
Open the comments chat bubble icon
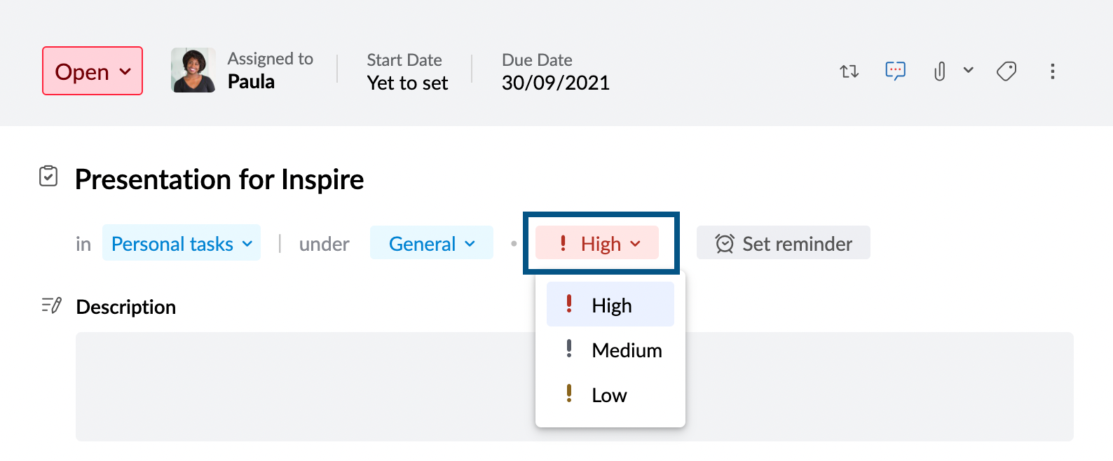[x=895, y=71]
